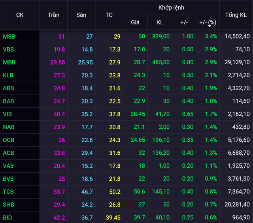Open MBB stock details

point(9,62)
